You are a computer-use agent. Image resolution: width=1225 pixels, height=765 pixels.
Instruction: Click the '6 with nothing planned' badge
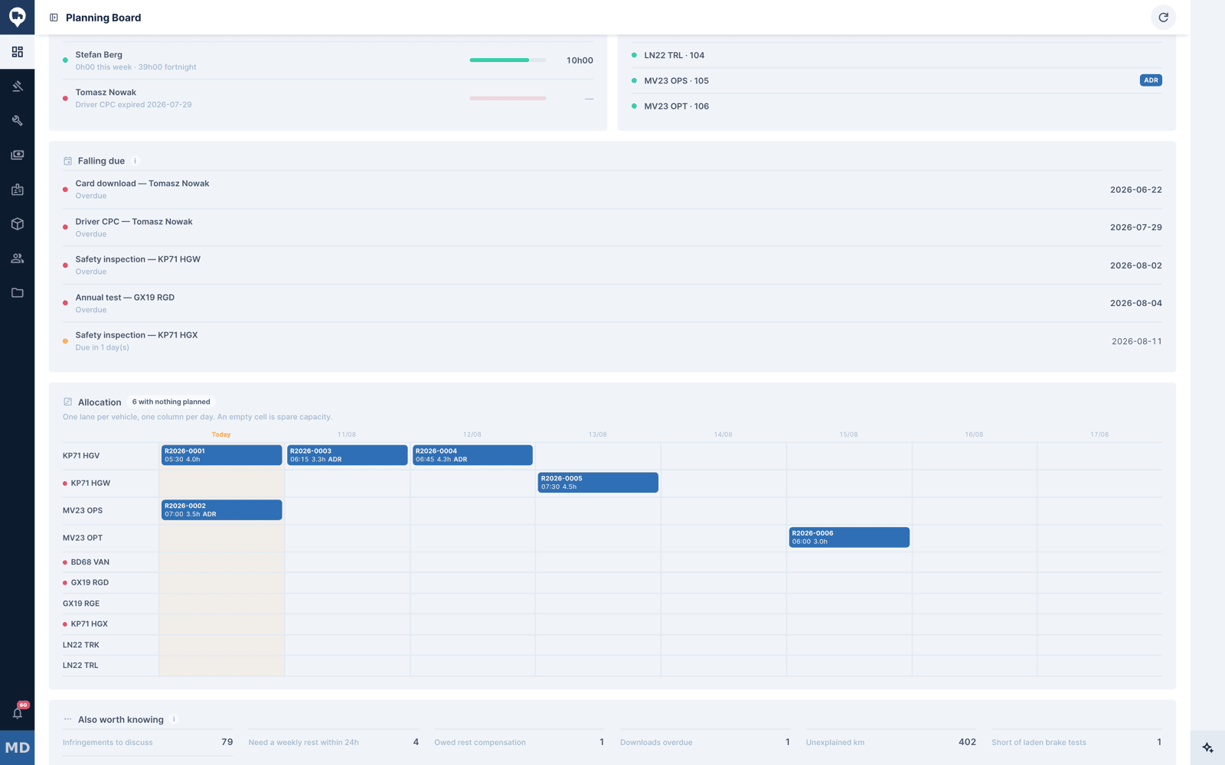[171, 402]
